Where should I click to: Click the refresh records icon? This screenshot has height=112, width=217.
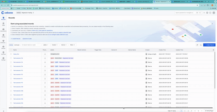coord(197,45)
